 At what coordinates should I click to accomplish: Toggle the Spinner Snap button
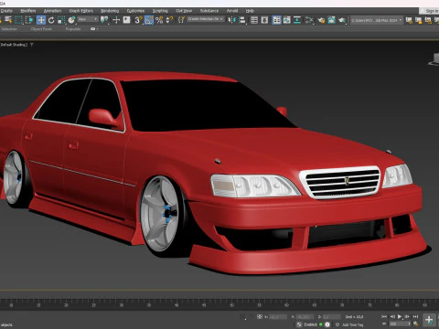169,20
